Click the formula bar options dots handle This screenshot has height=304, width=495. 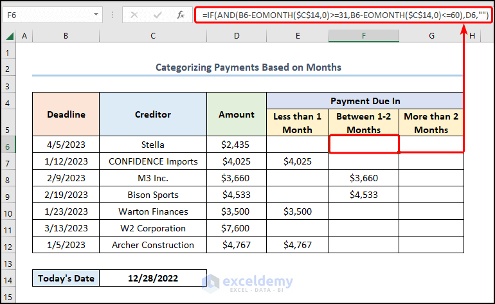point(113,15)
